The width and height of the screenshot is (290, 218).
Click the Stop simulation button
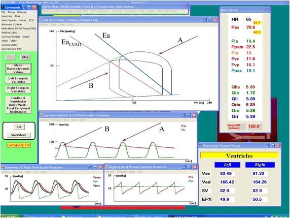click(x=25, y=57)
